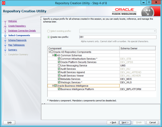
Task: Select the 'Select existing prefix' radio button
Action: [x=48, y=31]
